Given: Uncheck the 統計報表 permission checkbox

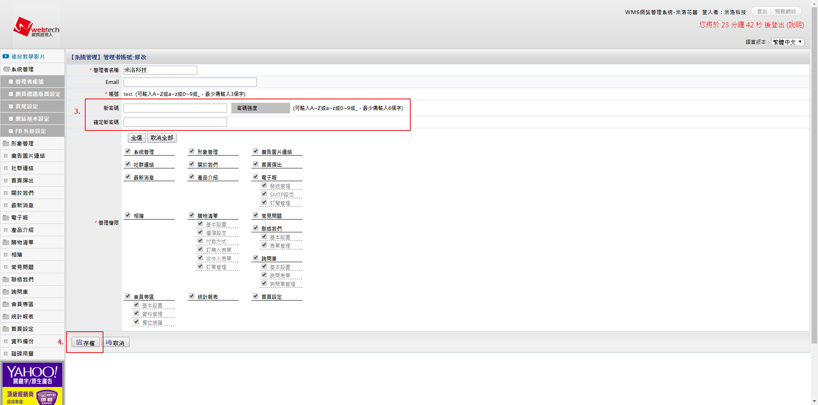Looking at the screenshot, I should click(192, 296).
